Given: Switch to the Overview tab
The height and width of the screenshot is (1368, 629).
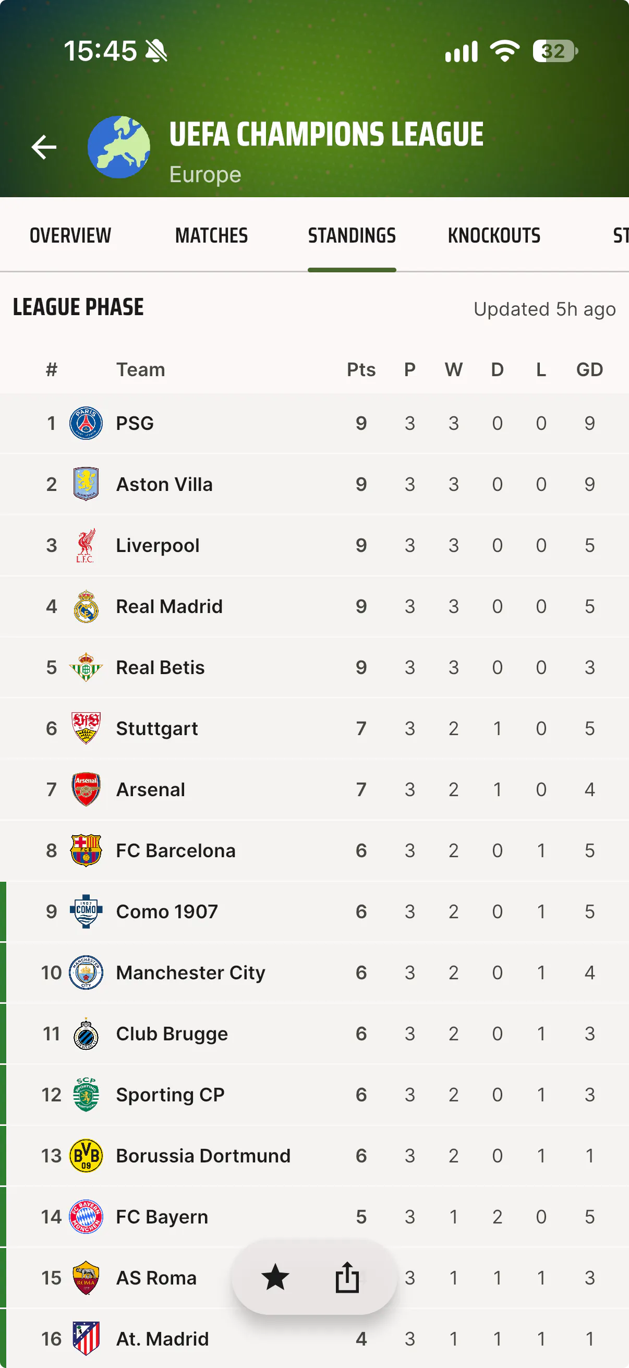Looking at the screenshot, I should [x=70, y=235].
